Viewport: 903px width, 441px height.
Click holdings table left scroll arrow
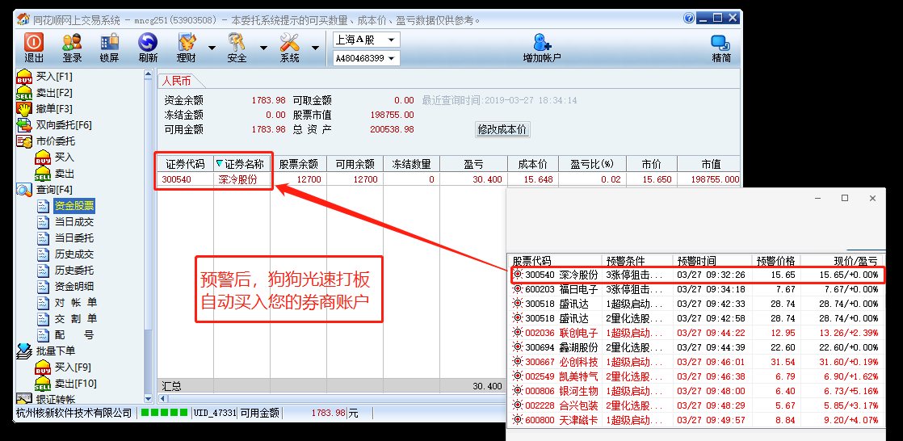click(x=162, y=398)
